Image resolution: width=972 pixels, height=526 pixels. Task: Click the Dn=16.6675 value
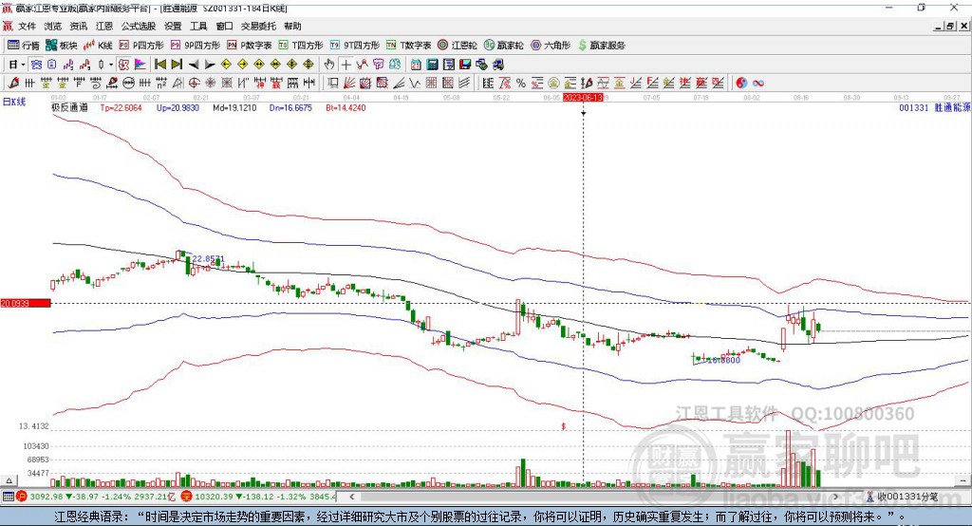click(x=290, y=108)
